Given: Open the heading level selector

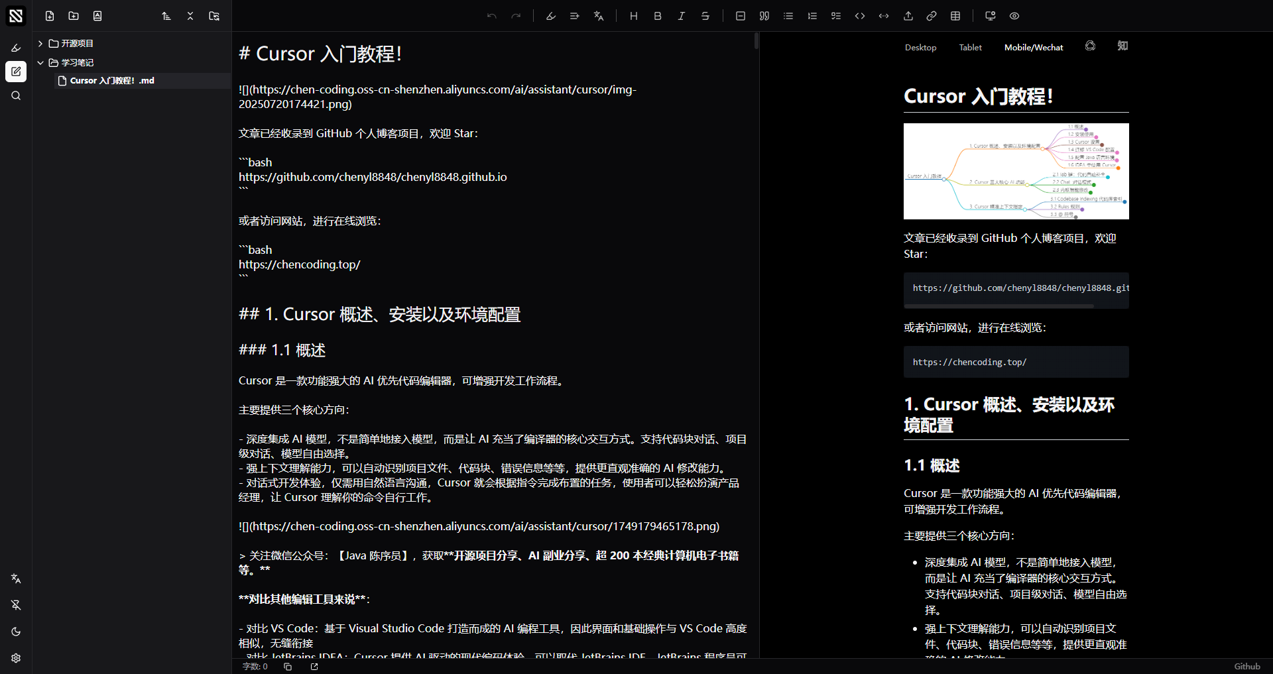Looking at the screenshot, I should (x=634, y=16).
